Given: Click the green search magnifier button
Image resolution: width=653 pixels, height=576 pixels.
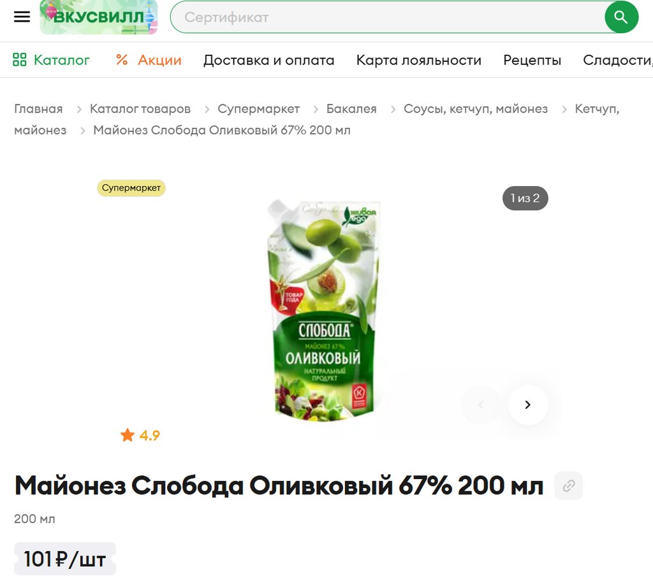Looking at the screenshot, I should (621, 17).
